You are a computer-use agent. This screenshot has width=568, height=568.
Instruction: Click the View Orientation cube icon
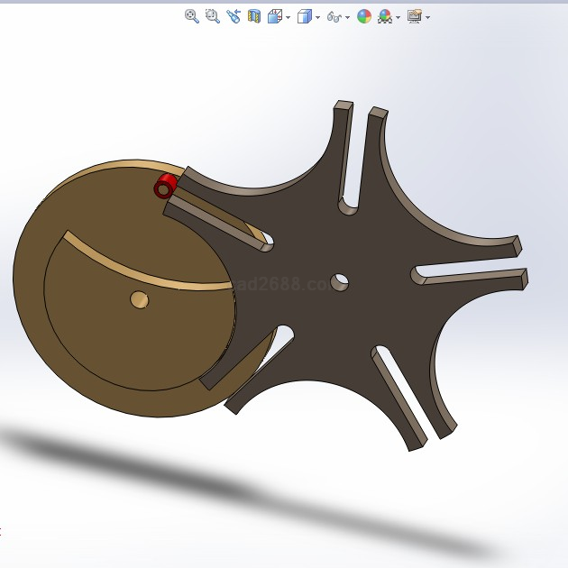coord(275,15)
